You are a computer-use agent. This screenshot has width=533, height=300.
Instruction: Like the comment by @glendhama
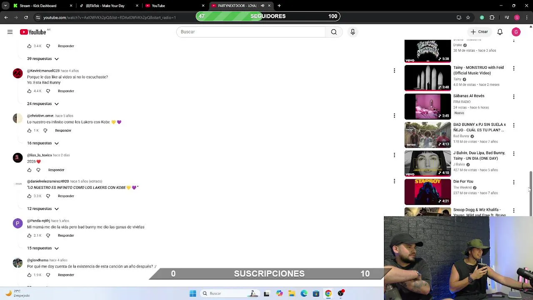(29, 275)
